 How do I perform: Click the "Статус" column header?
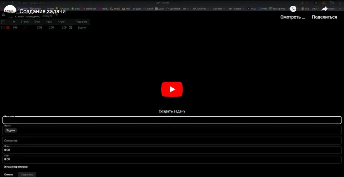click(25, 22)
